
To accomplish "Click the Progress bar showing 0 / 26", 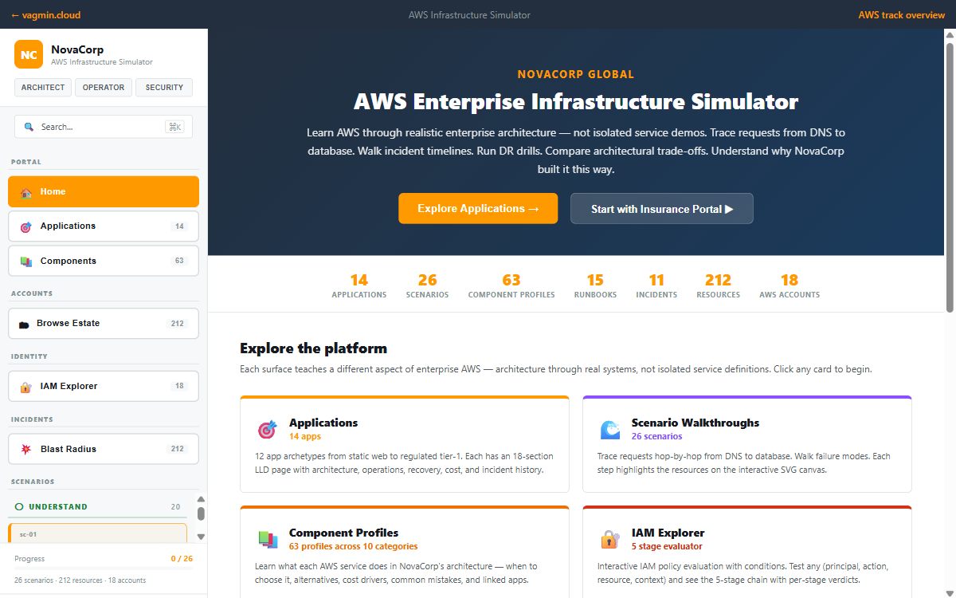I will [103, 558].
